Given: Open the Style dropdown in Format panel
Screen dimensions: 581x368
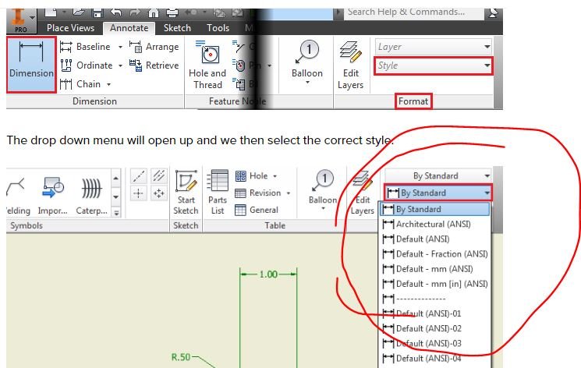Looking at the screenshot, I should tap(433, 66).
